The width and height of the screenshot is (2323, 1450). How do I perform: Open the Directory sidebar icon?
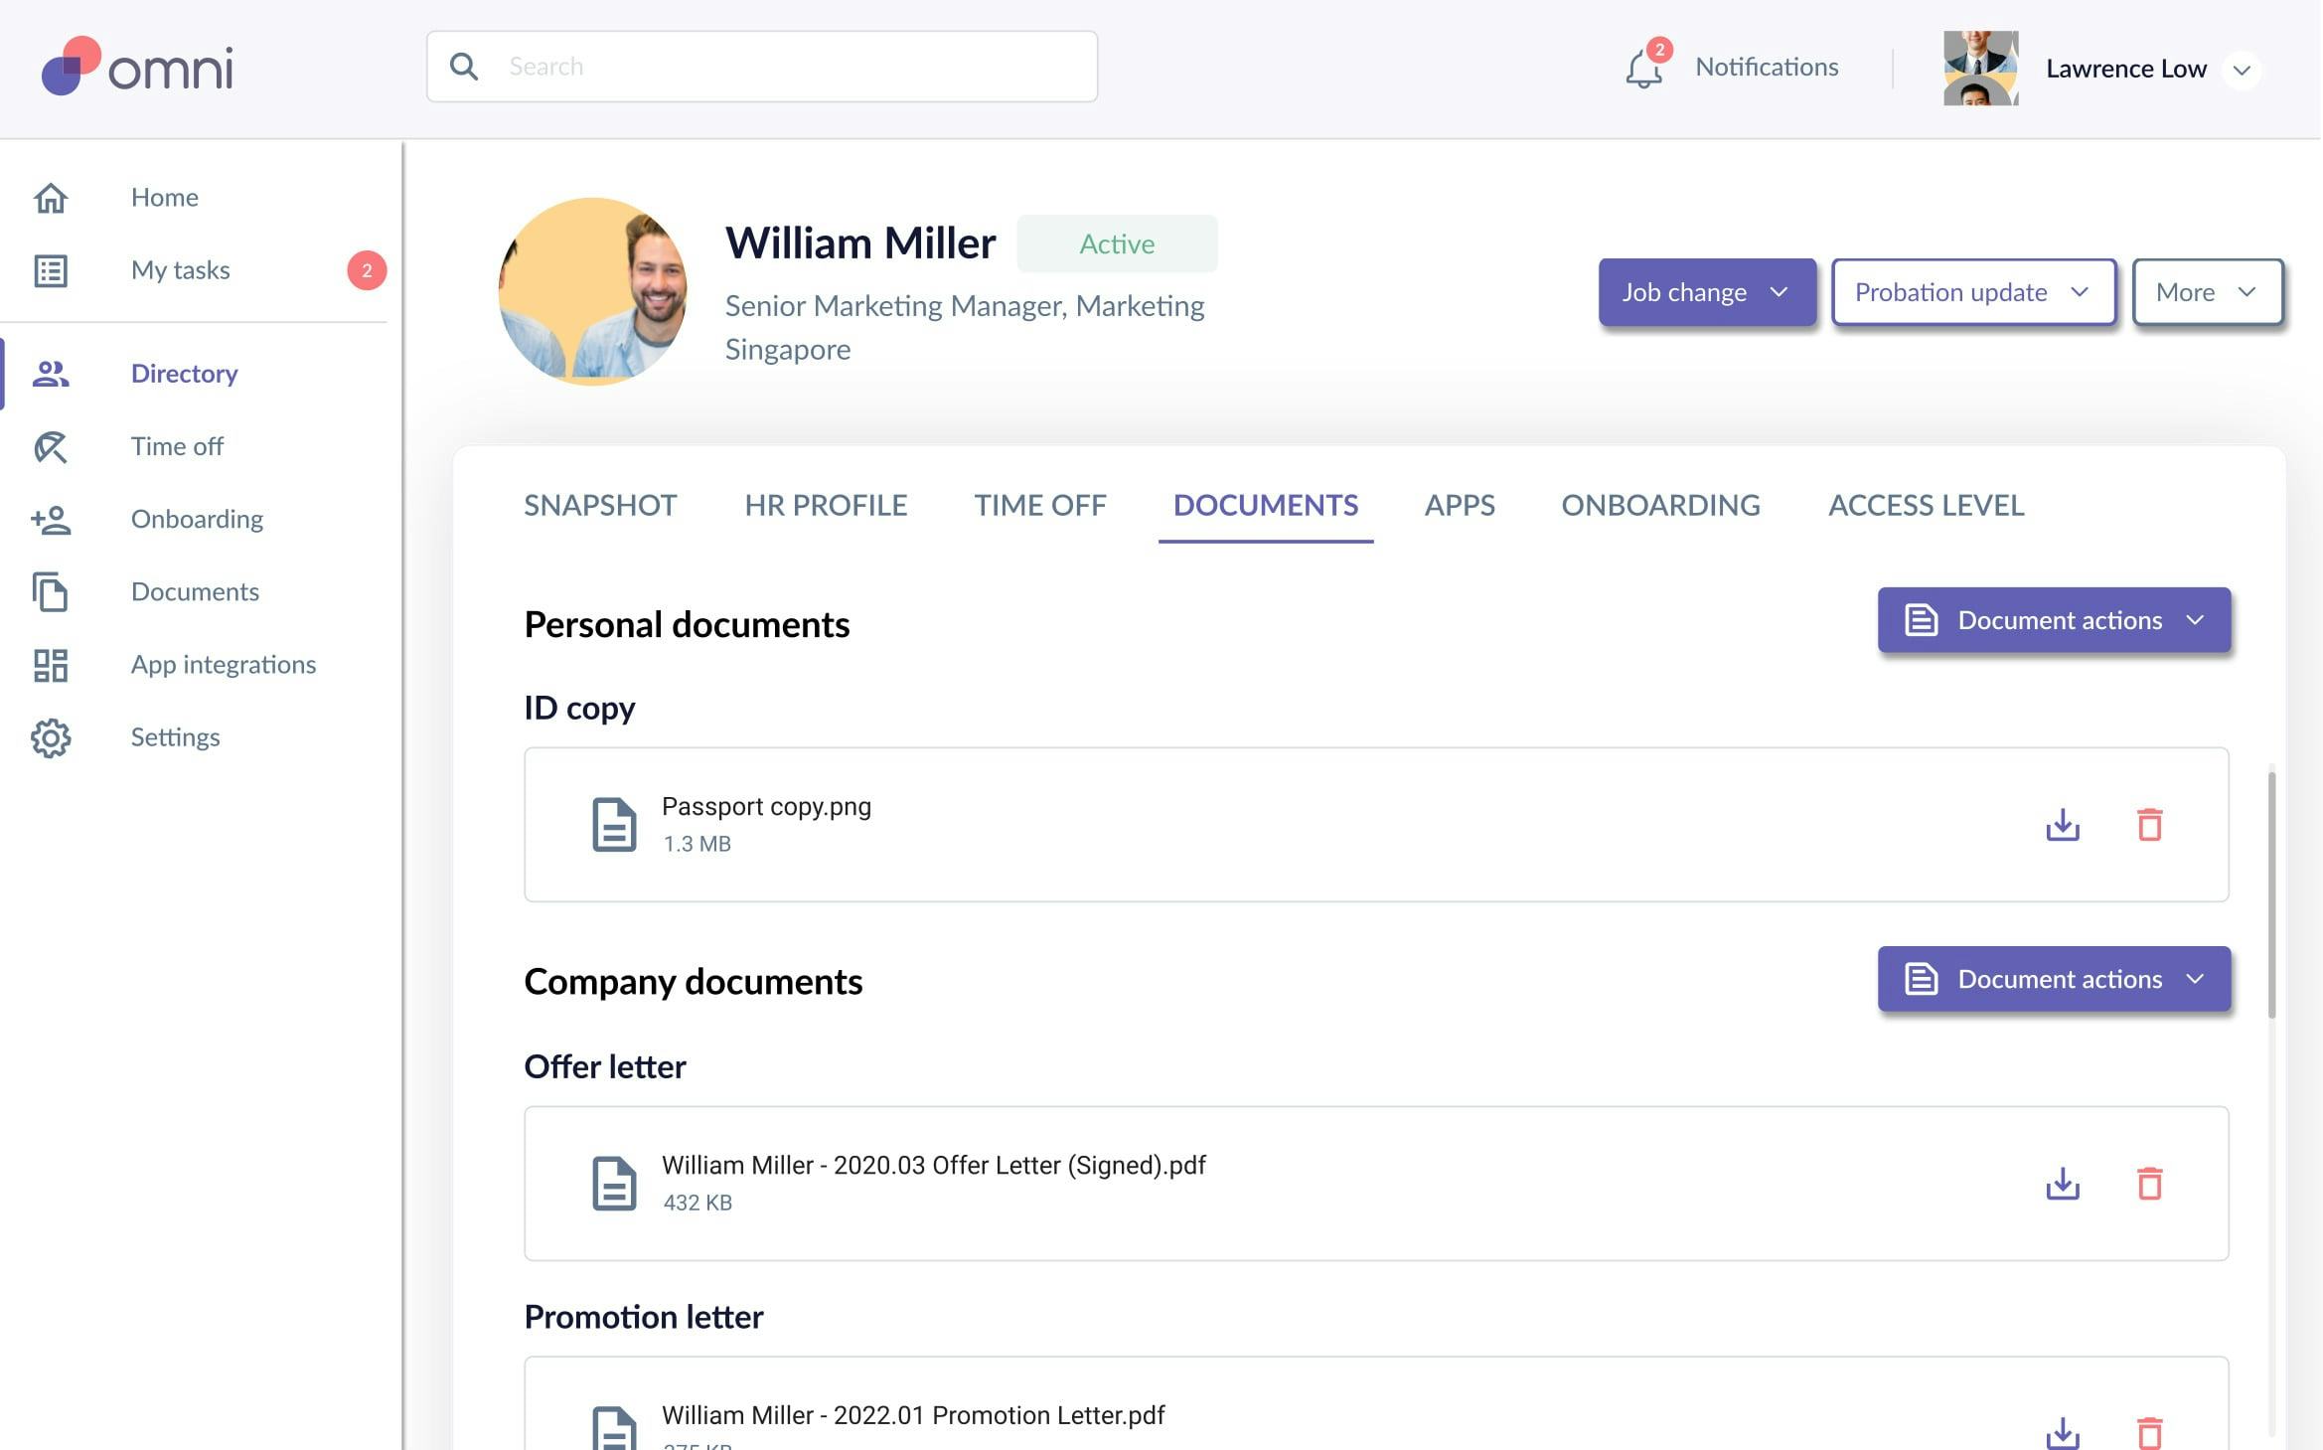tap(51, 374)
